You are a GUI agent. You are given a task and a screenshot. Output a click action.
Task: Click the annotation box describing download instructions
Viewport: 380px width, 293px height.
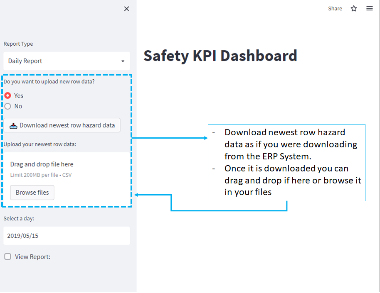[x=286, y=163]
